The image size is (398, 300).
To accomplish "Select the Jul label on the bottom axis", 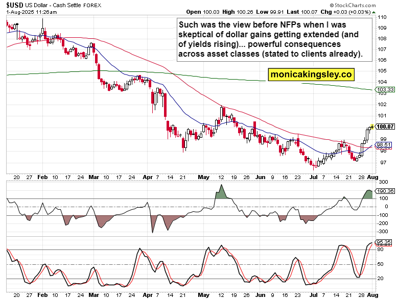I will [313, 295].
